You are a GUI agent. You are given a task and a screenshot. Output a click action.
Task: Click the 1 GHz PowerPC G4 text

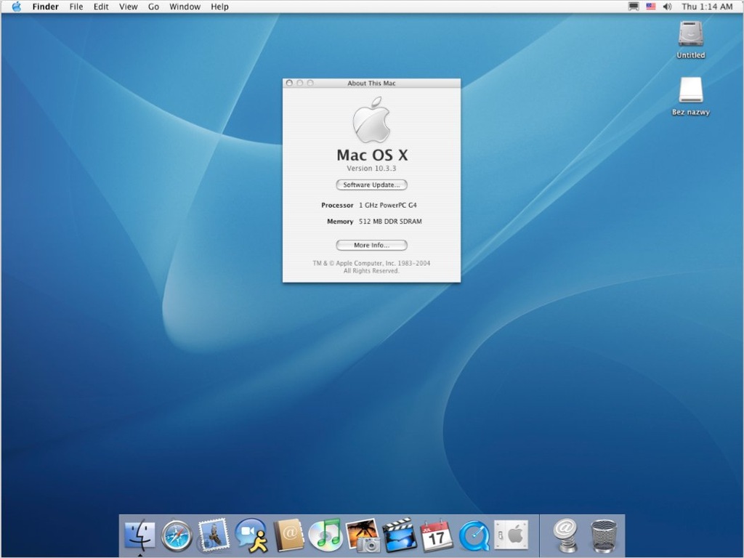coord(388,205)
